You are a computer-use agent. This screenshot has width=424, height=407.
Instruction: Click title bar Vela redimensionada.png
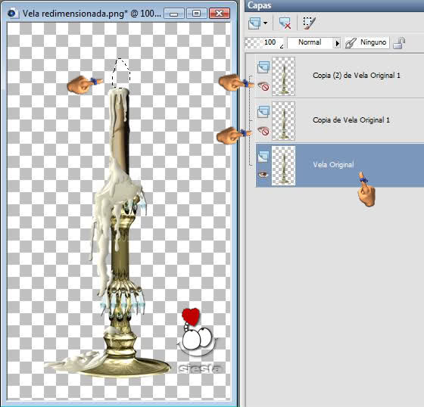(92, 14)
